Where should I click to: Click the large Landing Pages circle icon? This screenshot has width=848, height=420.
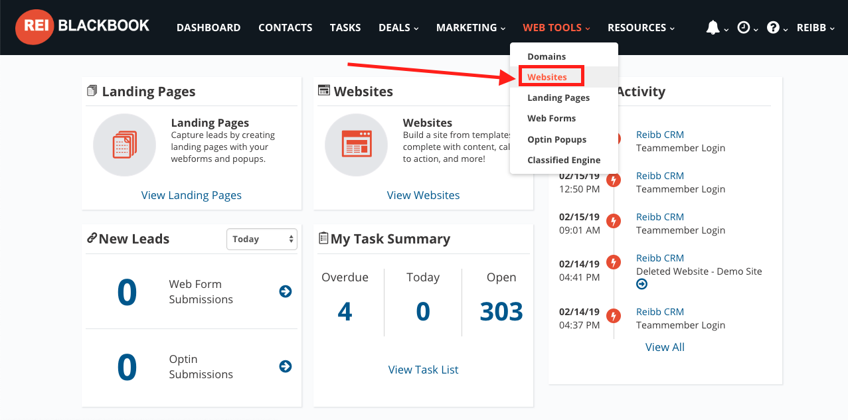125,145
